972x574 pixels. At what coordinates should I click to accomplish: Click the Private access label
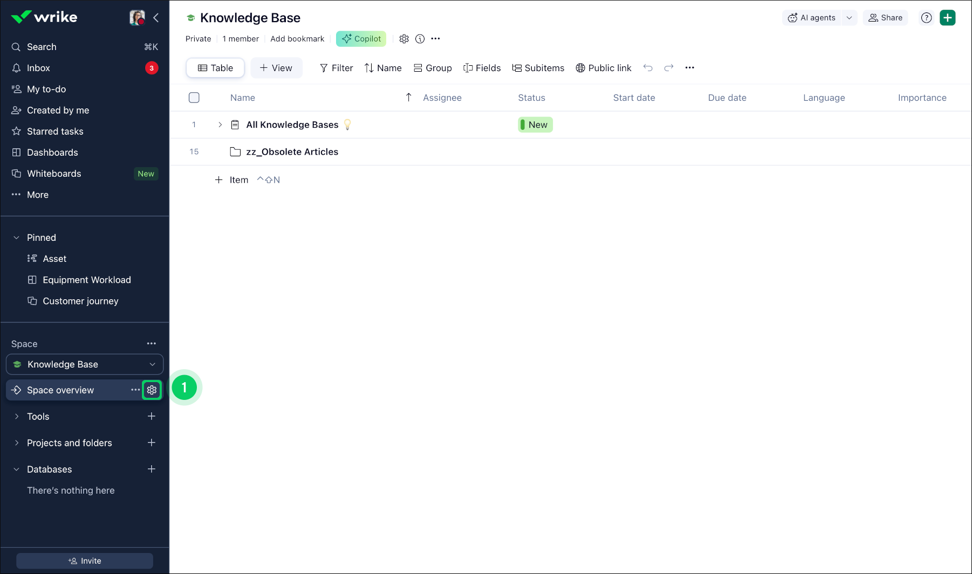click(x=198, y=39)
